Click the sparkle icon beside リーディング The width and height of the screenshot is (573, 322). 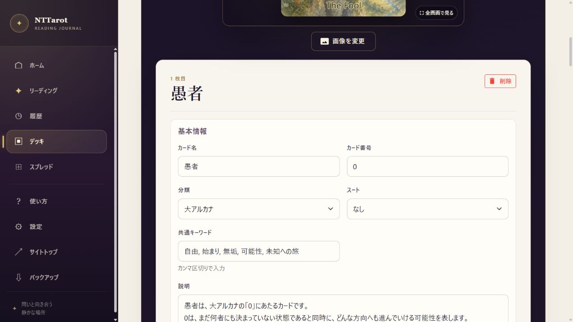click(x=18, y=91)
